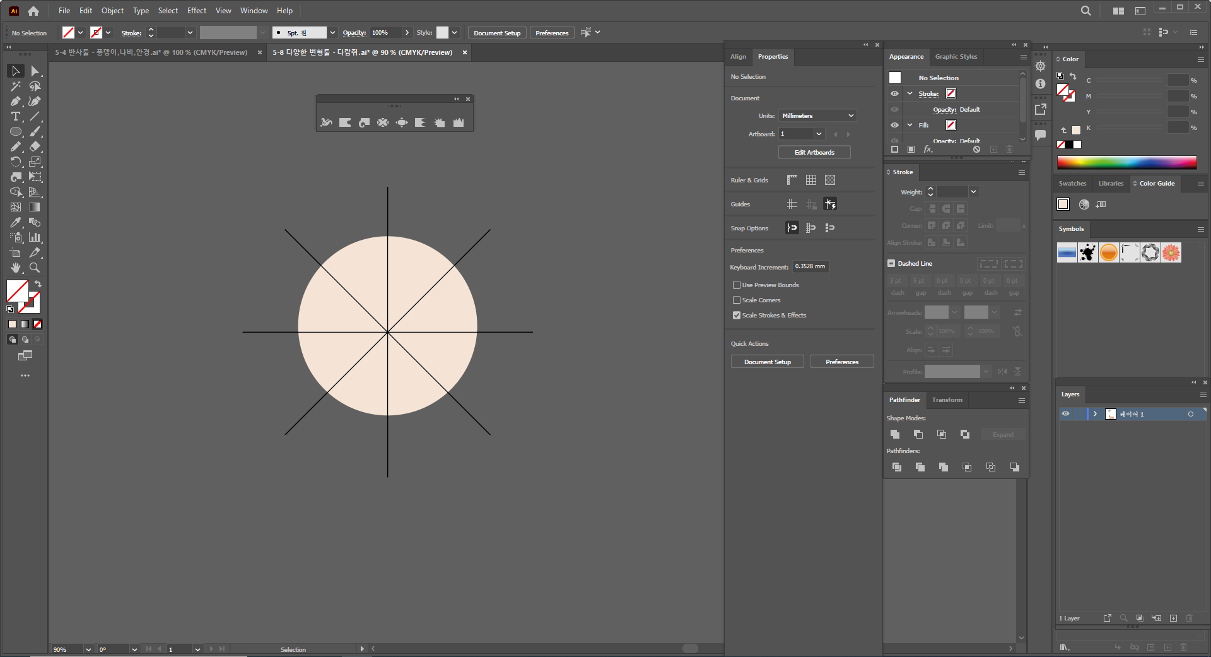Show the grid in Ruler & Grids

(x=811, y=180)
